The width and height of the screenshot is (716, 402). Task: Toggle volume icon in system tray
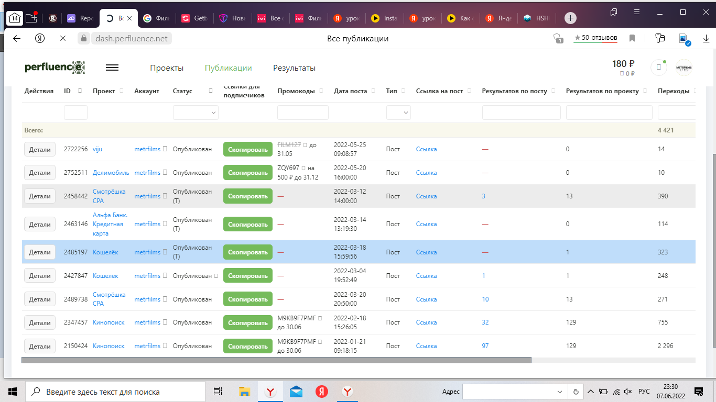pyautogui.click(x=628, y=392)
